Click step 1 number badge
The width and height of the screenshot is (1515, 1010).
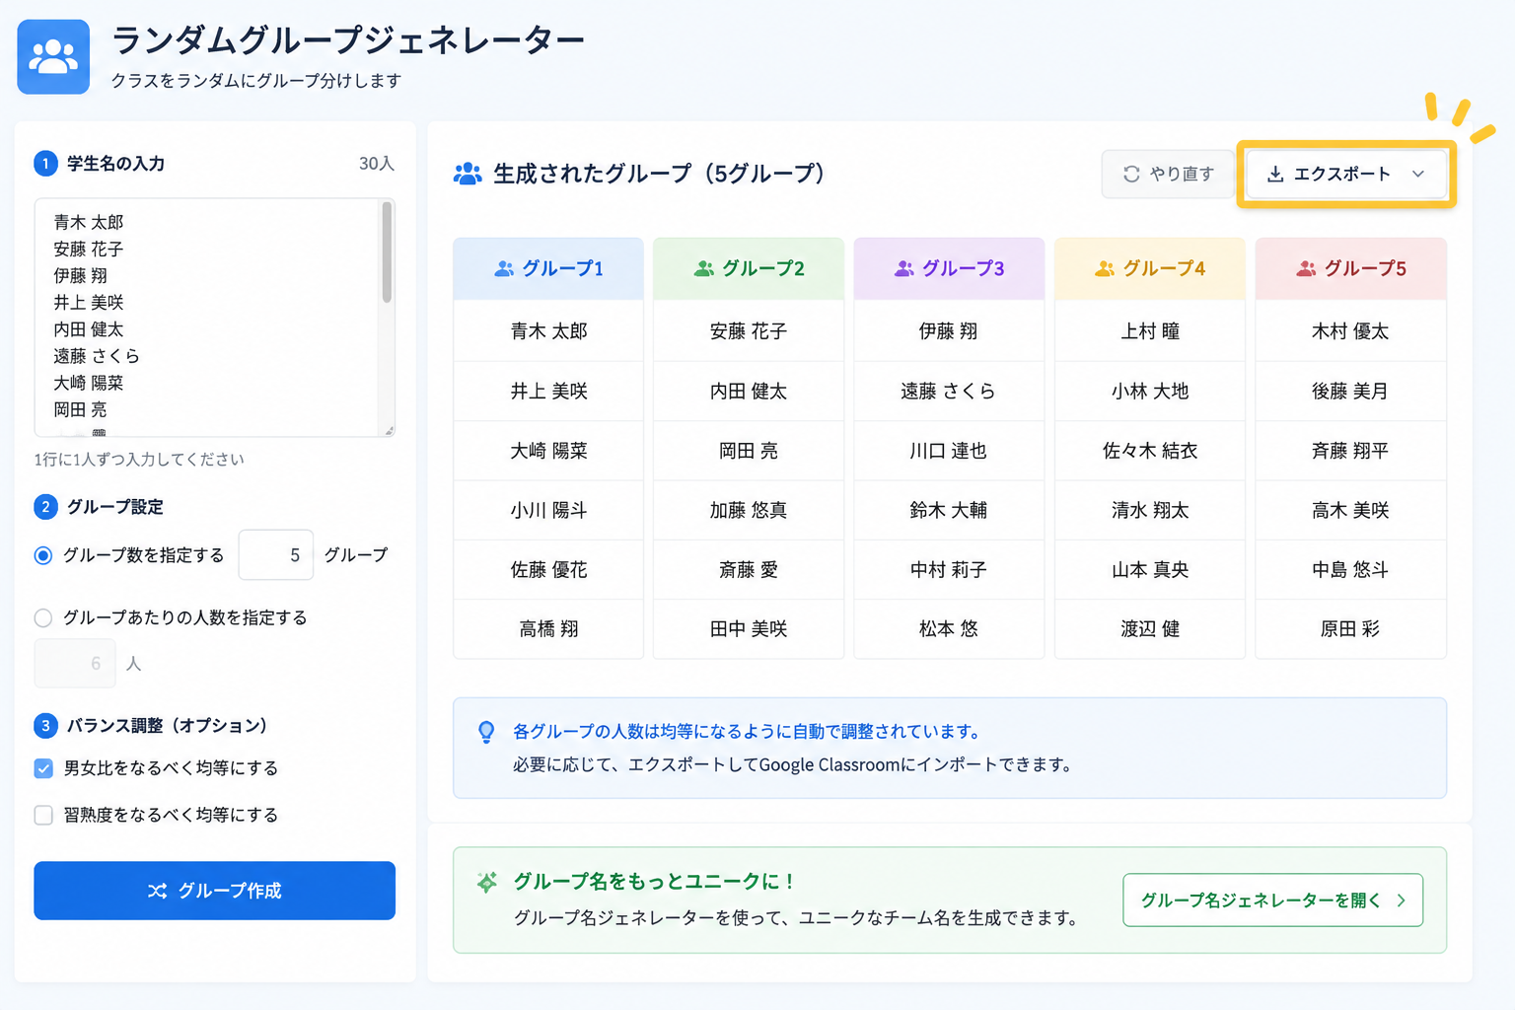click(x=45, y=164)
